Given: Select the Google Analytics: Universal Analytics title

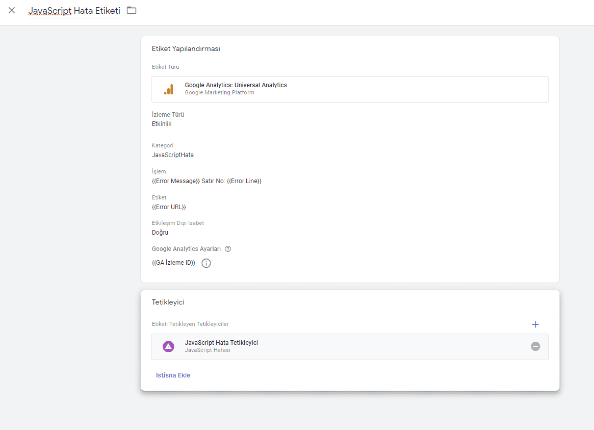Looking at the screenshot, I should pyautogui.click(x=236, y=85).
